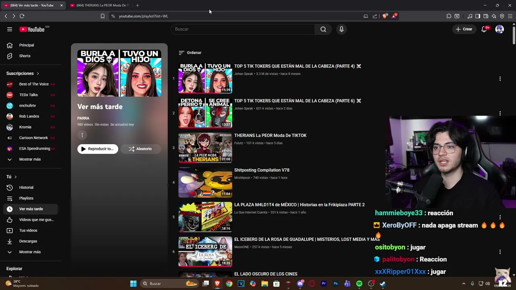Open the Brave Wallet icon
Viewport: 516px width, 290px height.
click(486, 16)
